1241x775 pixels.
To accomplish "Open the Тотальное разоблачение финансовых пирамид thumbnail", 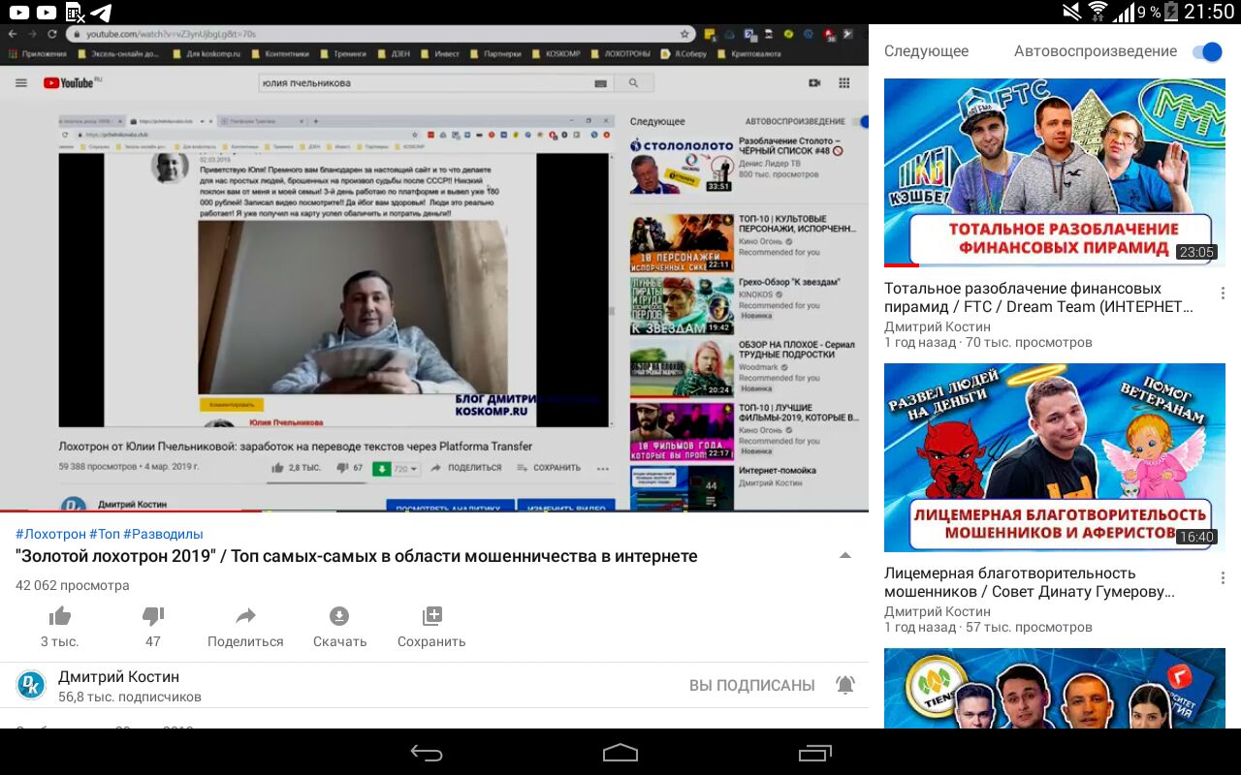I will [x=1055, y=172].
